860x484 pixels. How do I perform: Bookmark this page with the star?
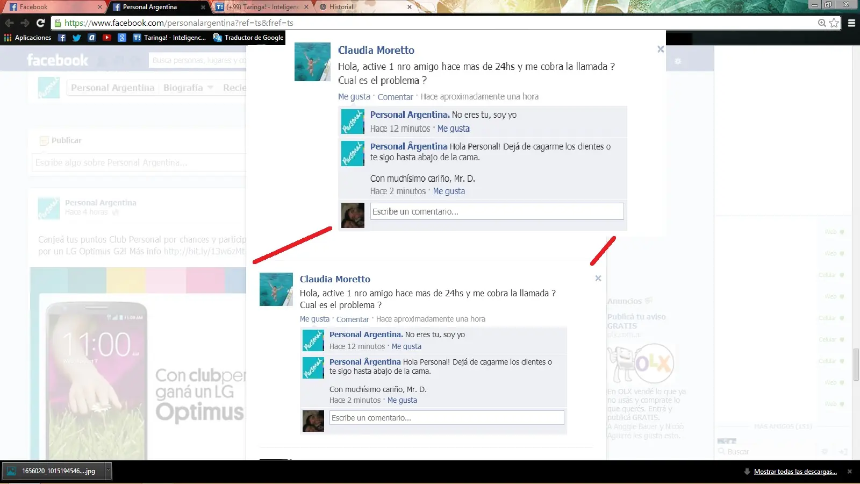(834, 23)
